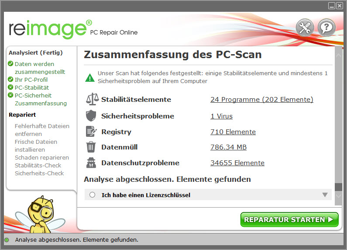Click the scrollbar up arrow
This screenshot has height=250, width=347.
338,56
